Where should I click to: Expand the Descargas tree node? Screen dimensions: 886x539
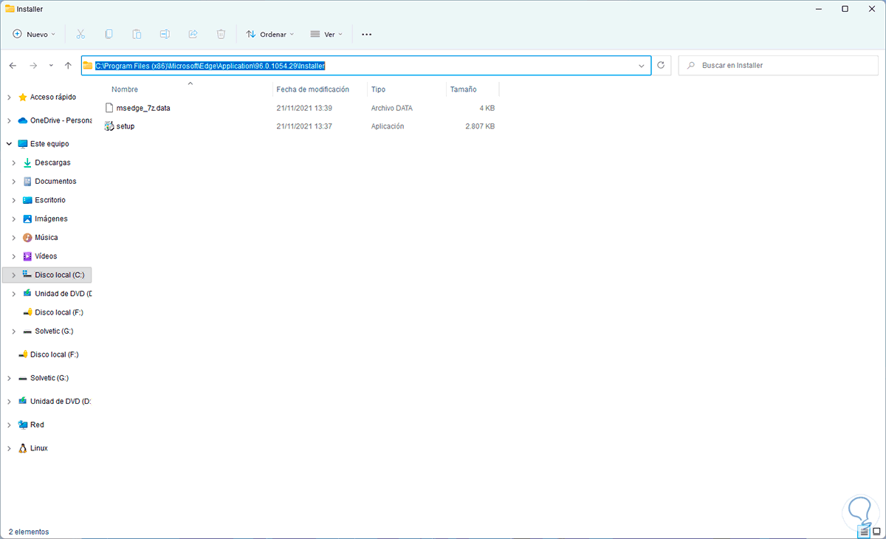pos(14,162)
